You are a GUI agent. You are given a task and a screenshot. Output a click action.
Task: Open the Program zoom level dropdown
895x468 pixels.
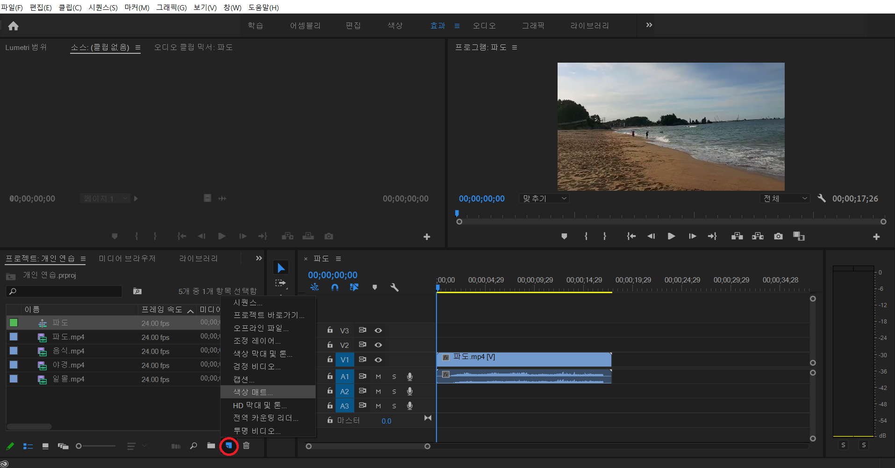(x=544, y=199)
